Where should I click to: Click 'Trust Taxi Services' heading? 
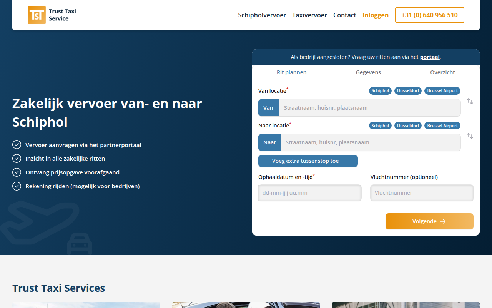(58, 288)
